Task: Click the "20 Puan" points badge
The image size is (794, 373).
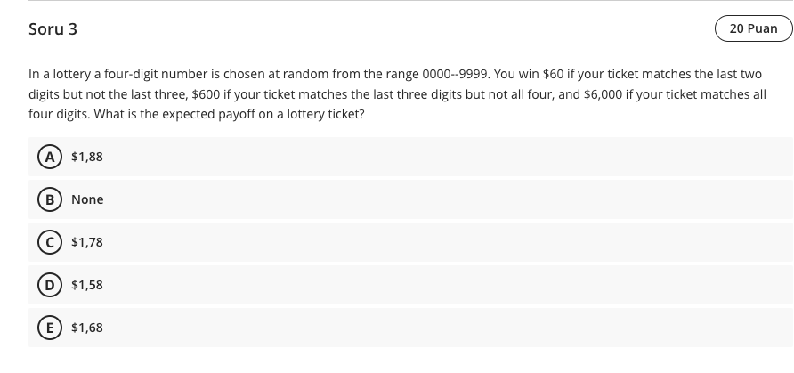Action: [x=753, y=28]
